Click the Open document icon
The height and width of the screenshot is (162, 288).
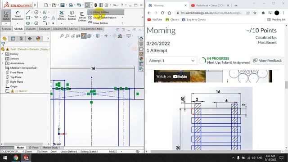pyautogui.click(x=54, y=5)
